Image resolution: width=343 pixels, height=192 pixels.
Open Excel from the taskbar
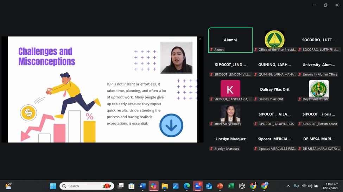click(231, 186)
